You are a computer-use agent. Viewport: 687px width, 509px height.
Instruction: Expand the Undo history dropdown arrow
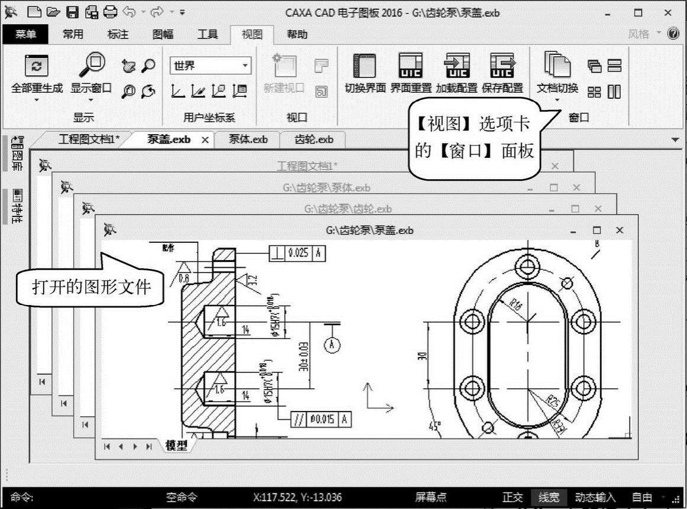pos(143,12)
